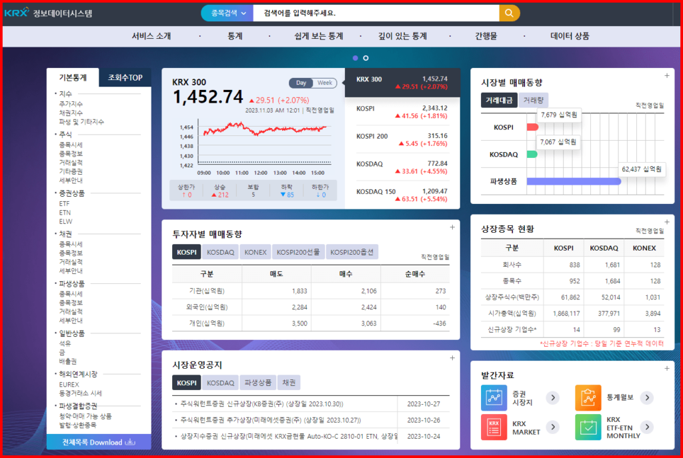Open the 간행물 menu

486,36
